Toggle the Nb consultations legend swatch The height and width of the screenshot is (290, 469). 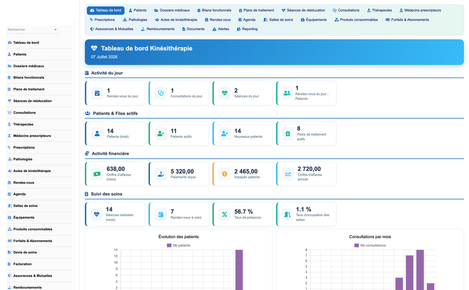pos(357,246)
